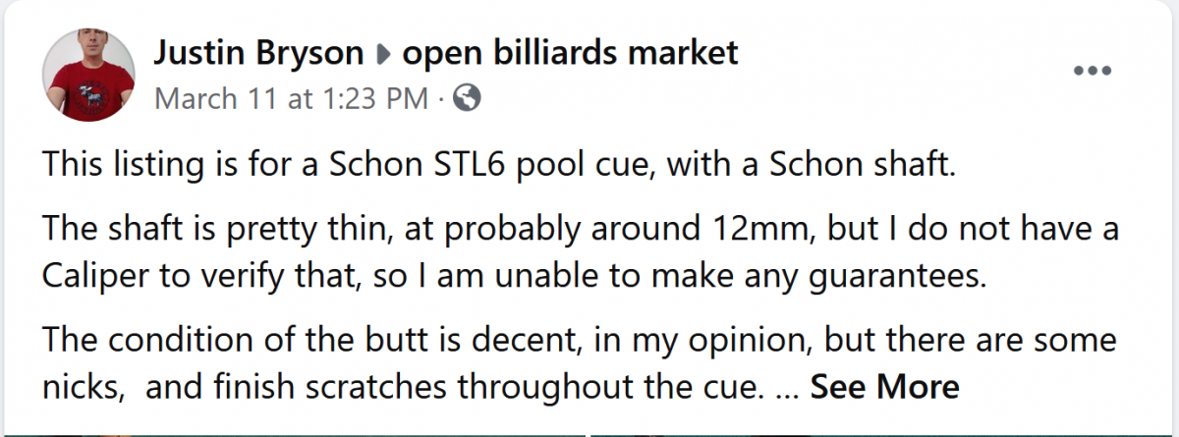Open Justin Bryson's profile name link
The height and width of the screenshot is (437, 1179).
pos(257,53)
